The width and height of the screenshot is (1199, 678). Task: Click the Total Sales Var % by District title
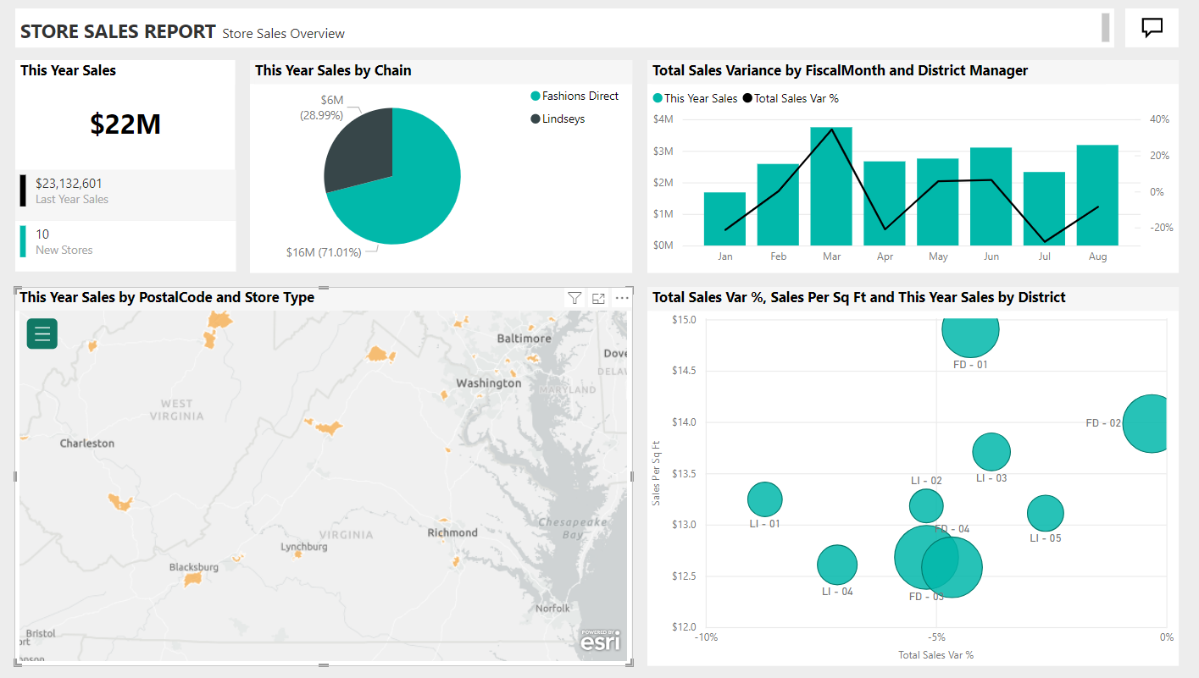[859, 297]
